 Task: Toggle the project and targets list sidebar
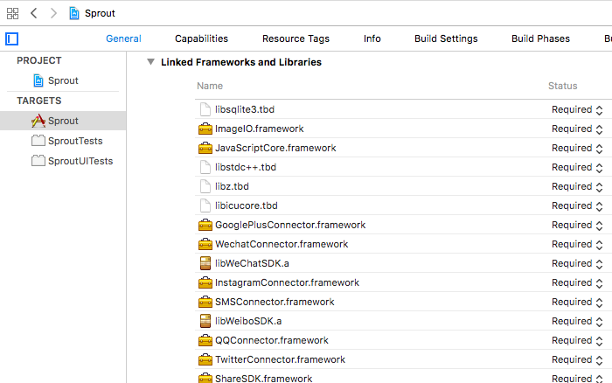[12, 38]
